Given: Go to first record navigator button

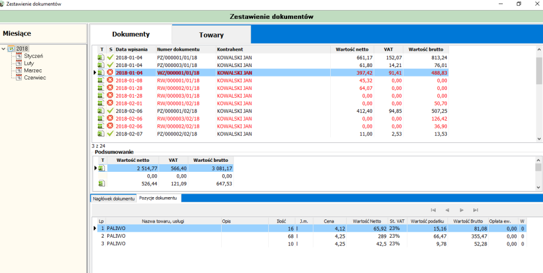Looking at the screenshot, I should 433,210.
